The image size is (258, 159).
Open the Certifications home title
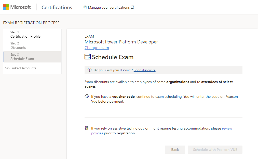point(57,7)
